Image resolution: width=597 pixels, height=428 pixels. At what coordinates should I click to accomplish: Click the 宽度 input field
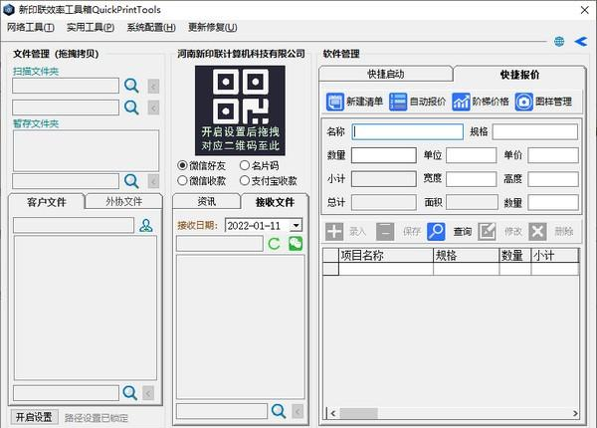coord(472,179)
